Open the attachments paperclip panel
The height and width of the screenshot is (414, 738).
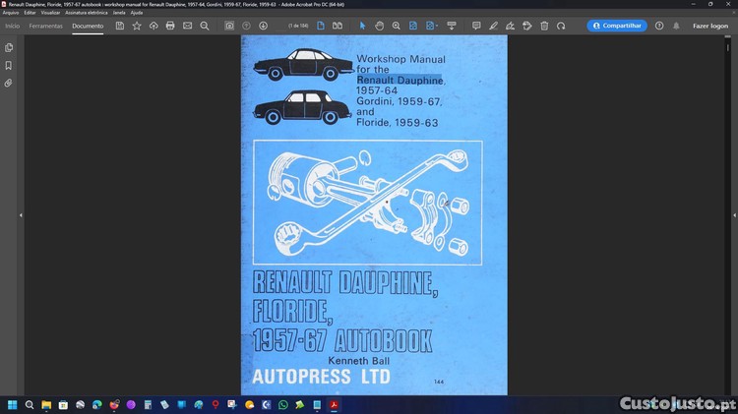coord(9,84)
